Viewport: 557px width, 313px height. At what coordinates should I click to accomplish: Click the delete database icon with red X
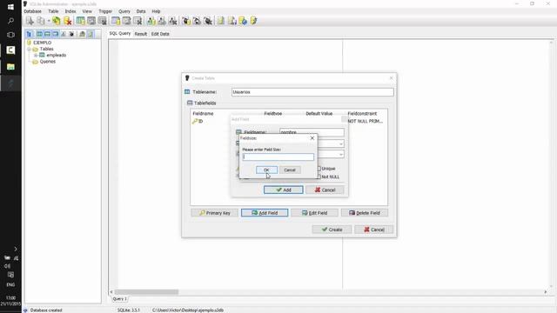point(67,21)
